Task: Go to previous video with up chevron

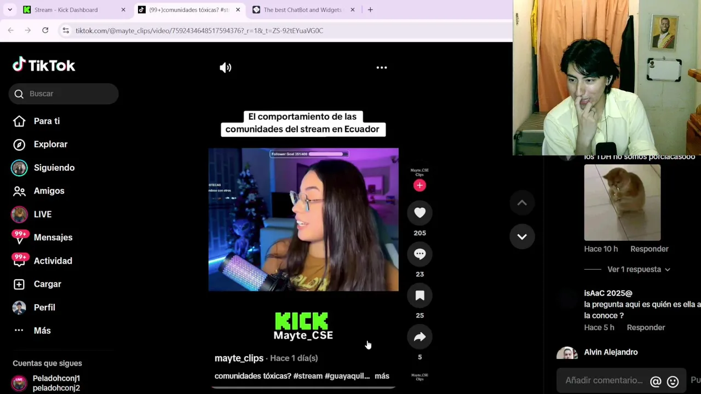Action: point(522,203)
